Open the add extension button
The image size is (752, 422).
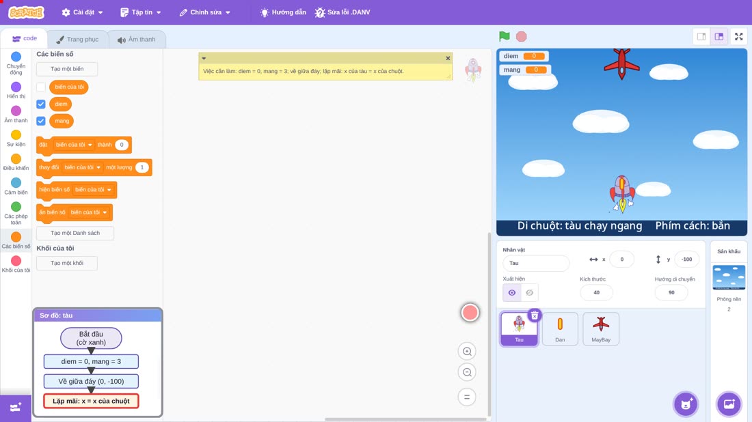pyautogui.click(x=15, y=408)
